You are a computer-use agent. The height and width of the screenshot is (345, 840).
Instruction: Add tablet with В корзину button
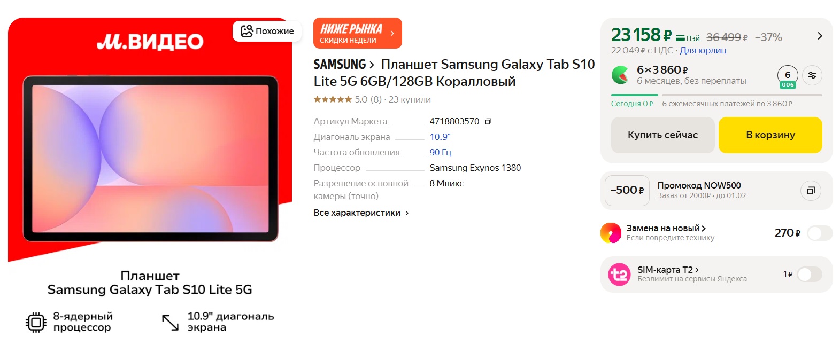pyautogui.click(x=770, y=135)
